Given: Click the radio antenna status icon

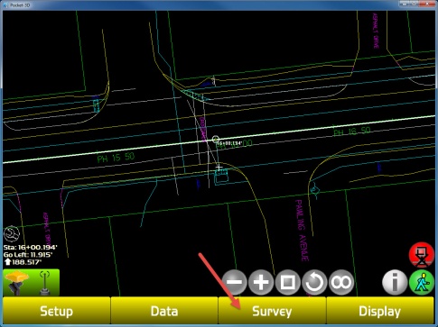Looking at the screenshot, I should 45,283.
